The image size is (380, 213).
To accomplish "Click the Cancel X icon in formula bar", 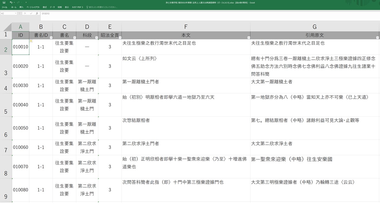I will [25, 13].
